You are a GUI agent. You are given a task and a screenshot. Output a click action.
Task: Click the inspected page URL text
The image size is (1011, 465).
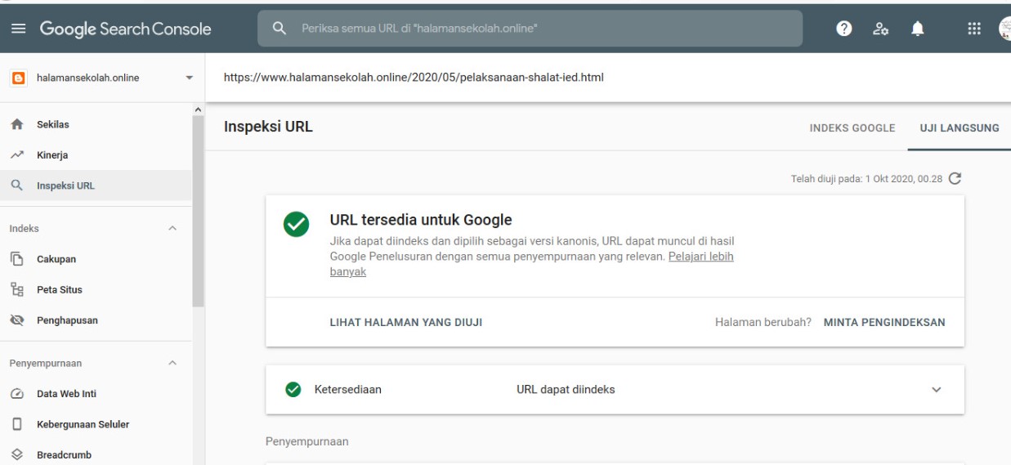click(x=414, y=78)
